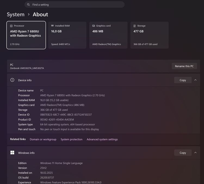Go back to System breadcrumb
This screenshot has height=184, width=204.
click(x=16, y=14)
